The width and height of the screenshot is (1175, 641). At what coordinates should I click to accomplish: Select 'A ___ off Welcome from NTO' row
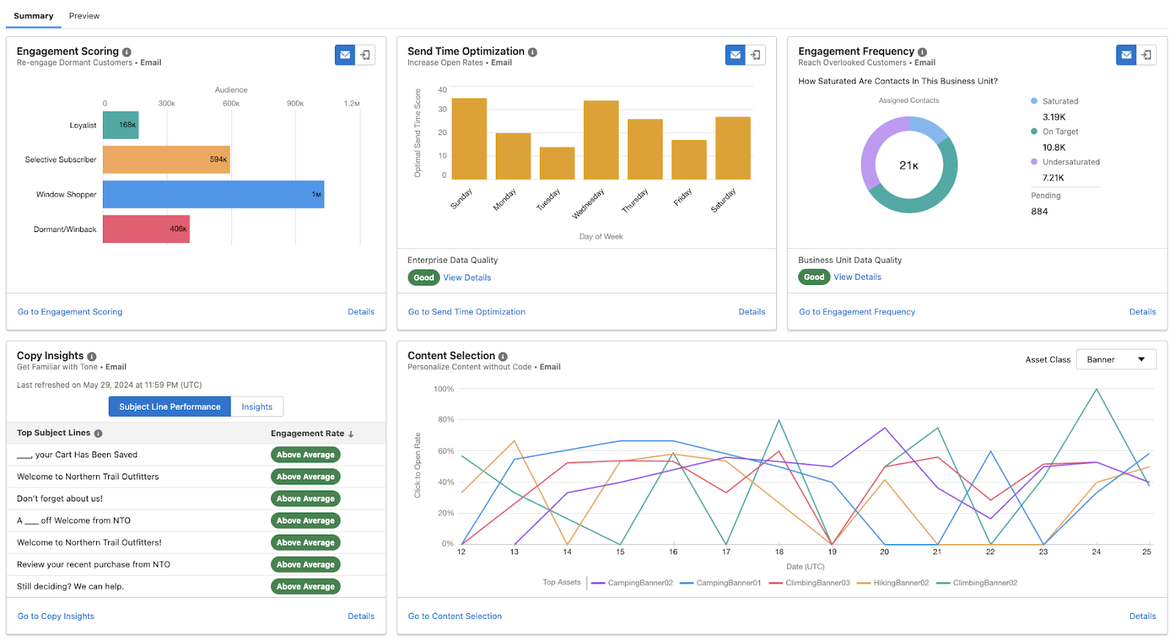[196, 521]
